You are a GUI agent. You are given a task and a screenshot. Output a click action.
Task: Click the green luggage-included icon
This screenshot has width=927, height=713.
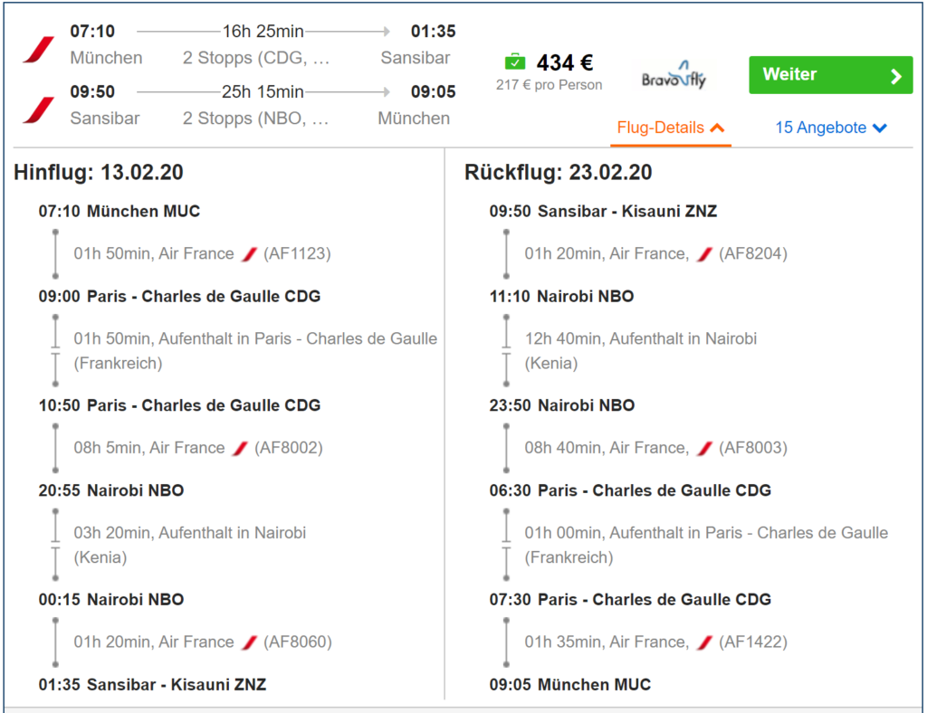pyautogui.click(x=515, y=62)
